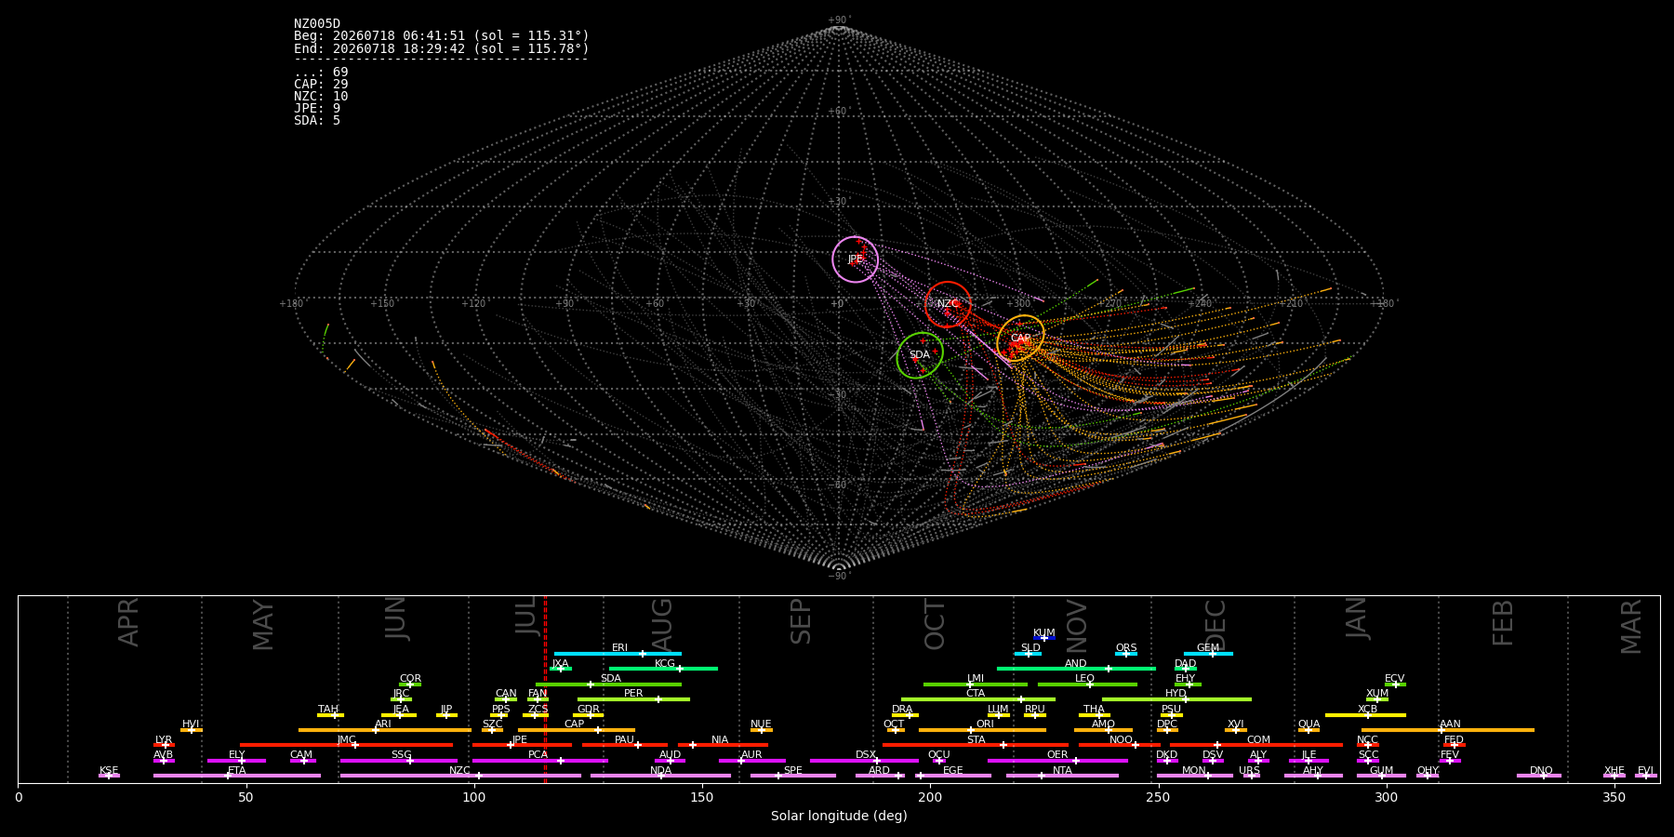Click the KCG green activity bar
The image size is (1674, 837).
pos(663,669)
